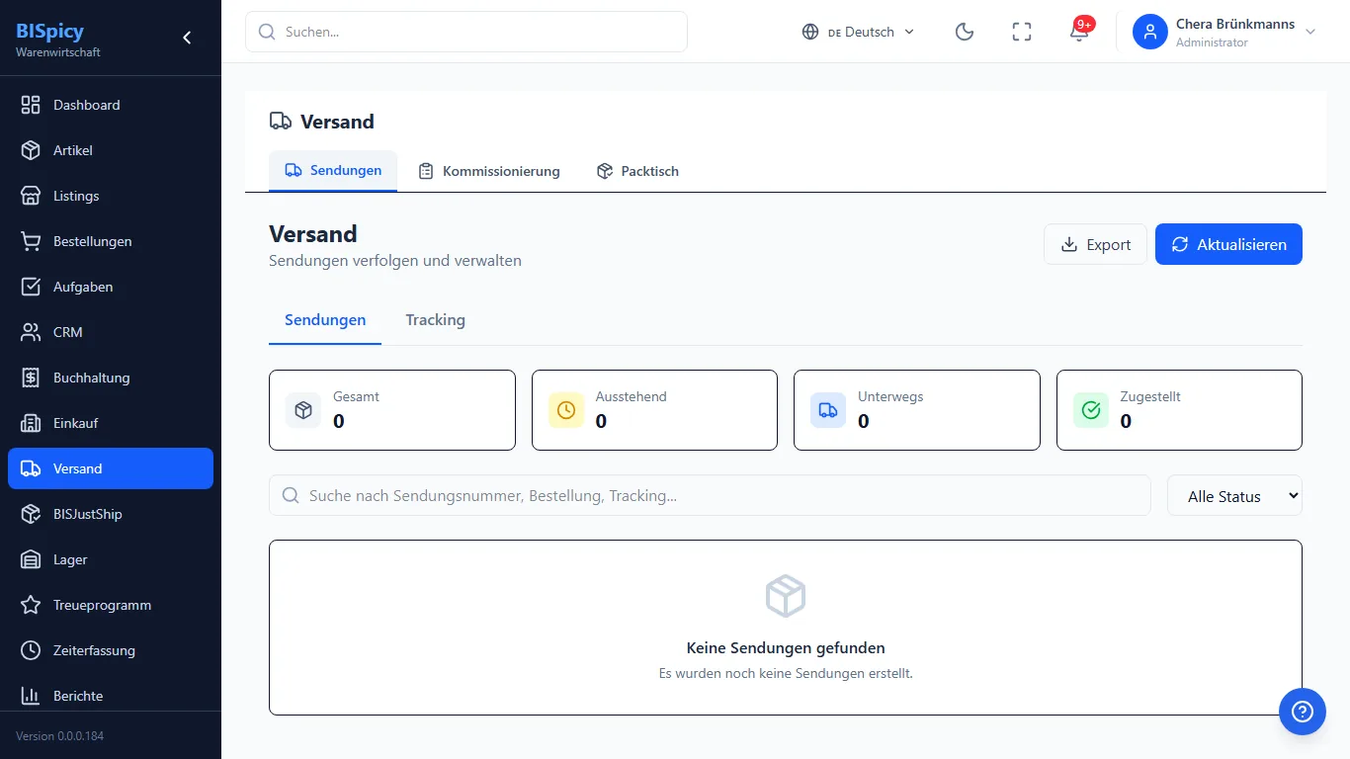Go to Artikel in the sidebar
This screenshot has width=1350, height=759.
click(111, 150)
